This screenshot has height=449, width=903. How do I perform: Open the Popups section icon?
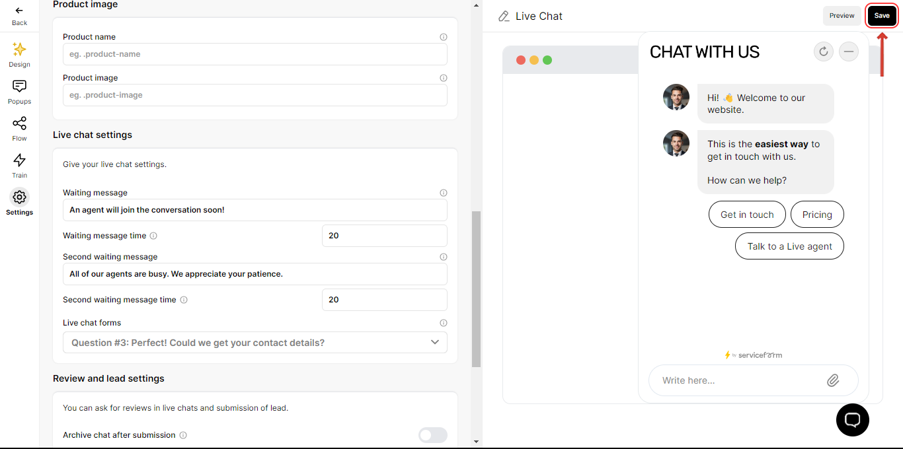point(19,86)
